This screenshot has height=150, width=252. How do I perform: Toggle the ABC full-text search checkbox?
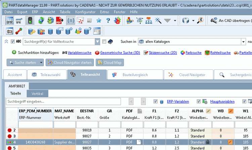(x=13, y=42)
